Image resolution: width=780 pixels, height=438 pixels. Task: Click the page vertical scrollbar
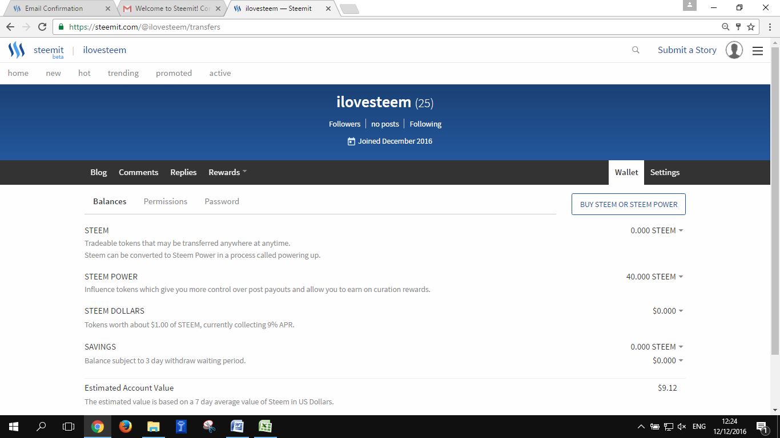775,200
